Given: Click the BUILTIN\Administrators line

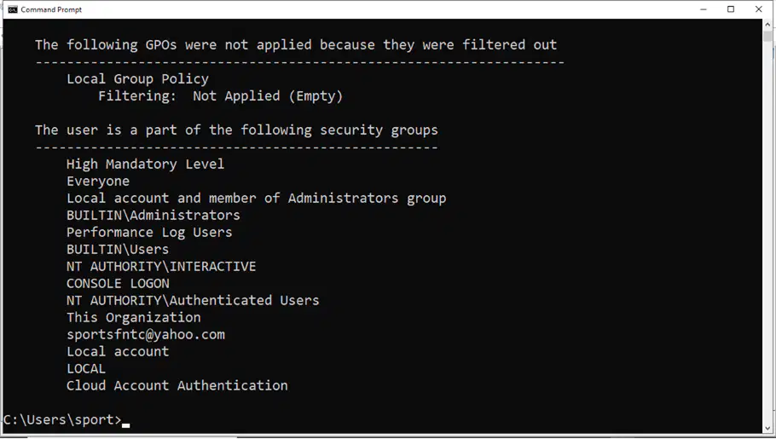Looking at the screenshot, I should click(x=153, y=216).
